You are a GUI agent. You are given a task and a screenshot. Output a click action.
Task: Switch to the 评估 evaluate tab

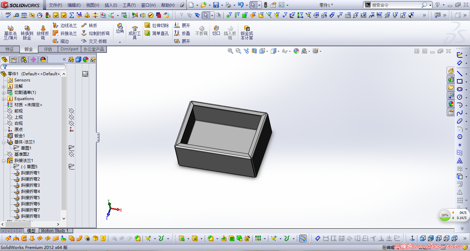pos(48,49)
